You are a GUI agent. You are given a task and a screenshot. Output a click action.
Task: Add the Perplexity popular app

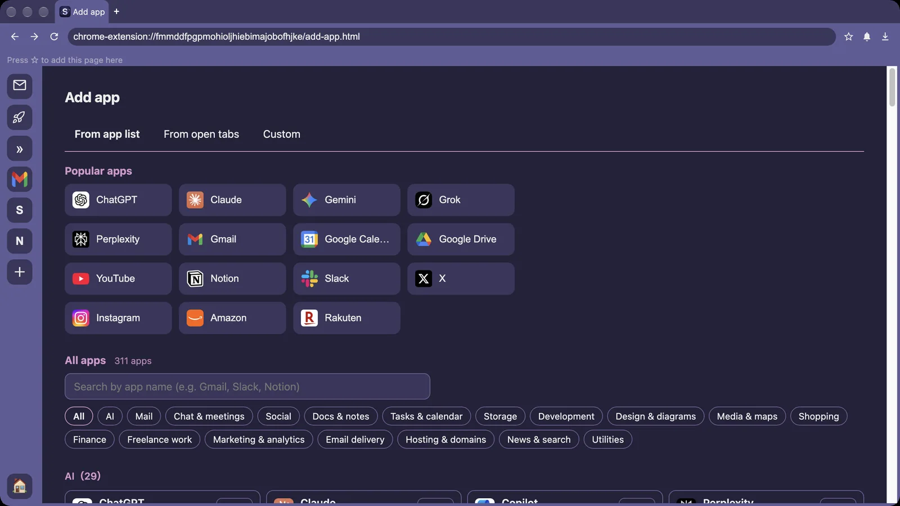pyautogui.click(x=118, y=240)
